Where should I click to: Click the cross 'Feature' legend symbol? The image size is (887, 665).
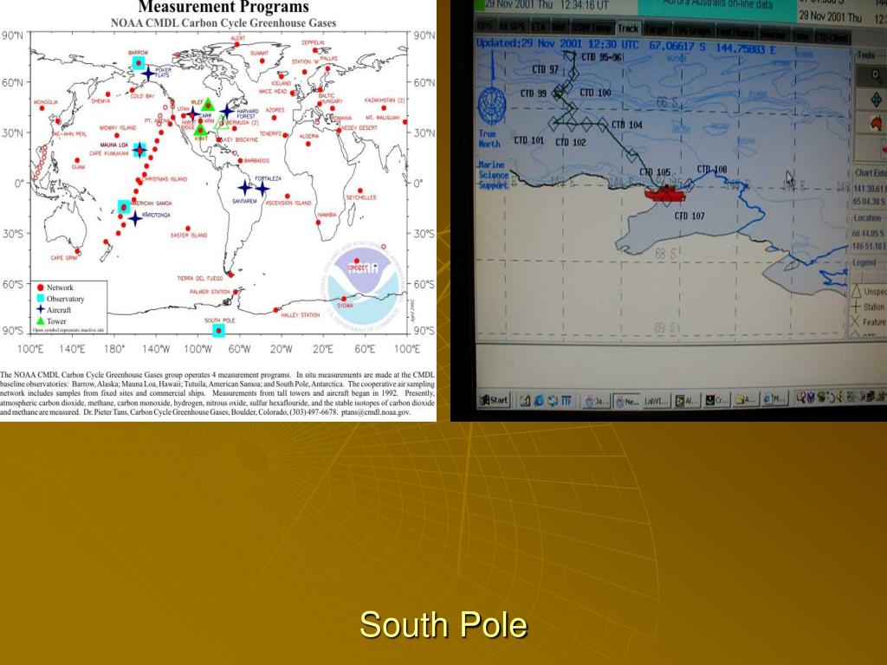[855, 322]
